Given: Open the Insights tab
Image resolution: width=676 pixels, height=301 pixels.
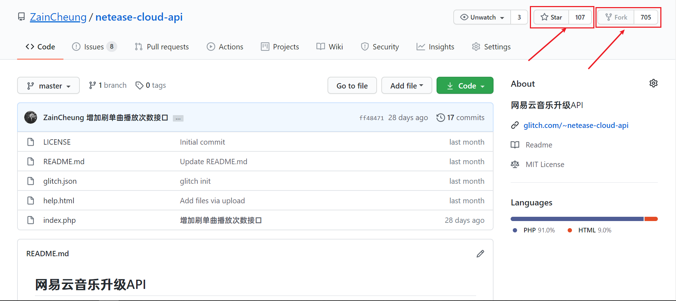Looking at the screenshot, I should pyautogui.click(x=435, y=47).
